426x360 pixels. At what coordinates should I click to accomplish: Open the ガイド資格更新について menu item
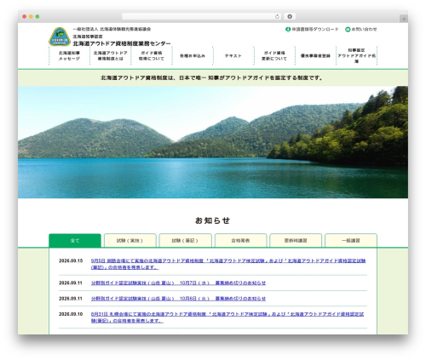click(274, 55)
